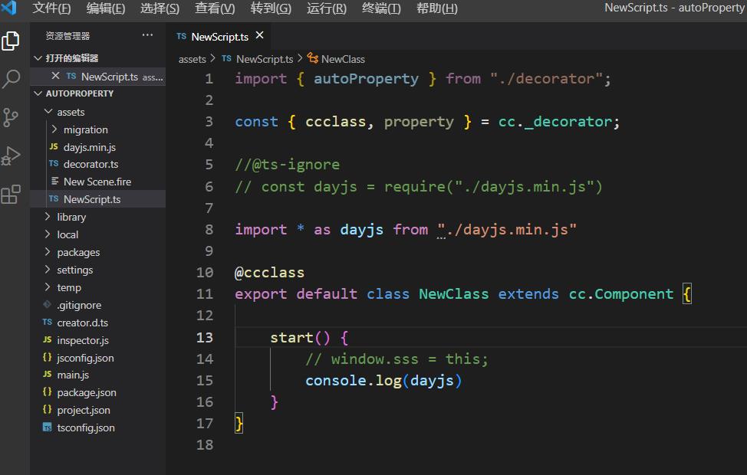
Task: Collapse the assets folder
Action: click(48, 111)
